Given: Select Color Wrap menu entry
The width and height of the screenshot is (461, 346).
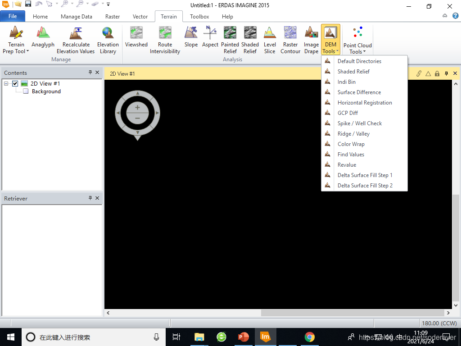Looking at the screenshot, I should [x=364, y=144].
